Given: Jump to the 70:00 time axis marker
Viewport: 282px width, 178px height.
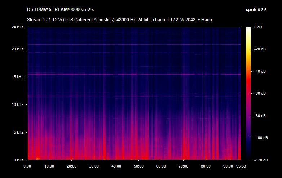Looking at the screenshot, I should tap(183, 166).
